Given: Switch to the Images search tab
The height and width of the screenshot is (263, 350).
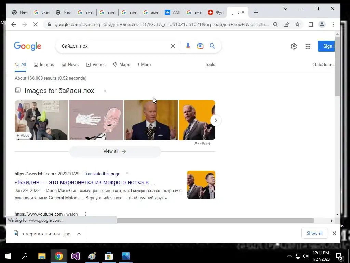Looking at the screenshot, I should tap(44, 65).
